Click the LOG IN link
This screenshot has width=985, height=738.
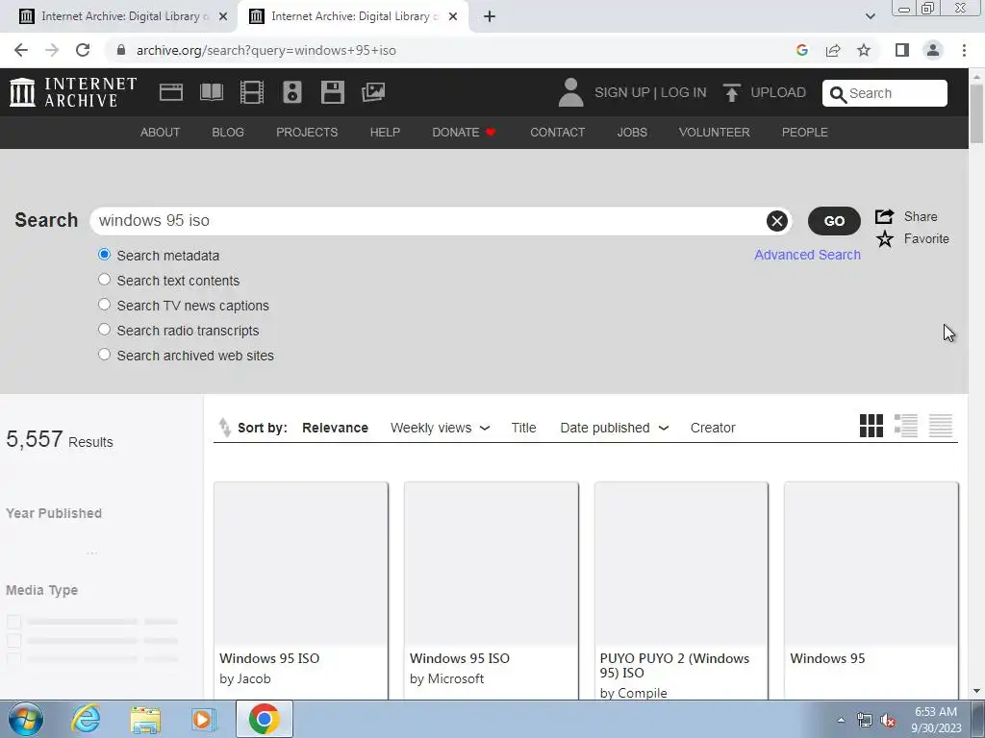(684, 92)
